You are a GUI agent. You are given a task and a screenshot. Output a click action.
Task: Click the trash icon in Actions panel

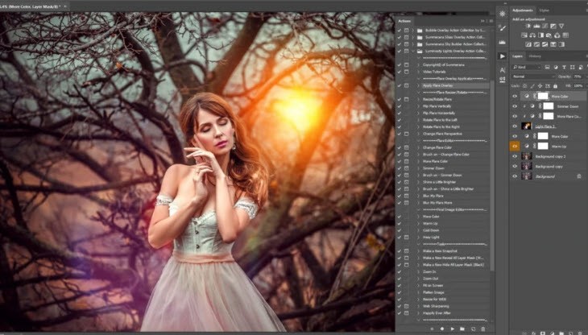483,329
